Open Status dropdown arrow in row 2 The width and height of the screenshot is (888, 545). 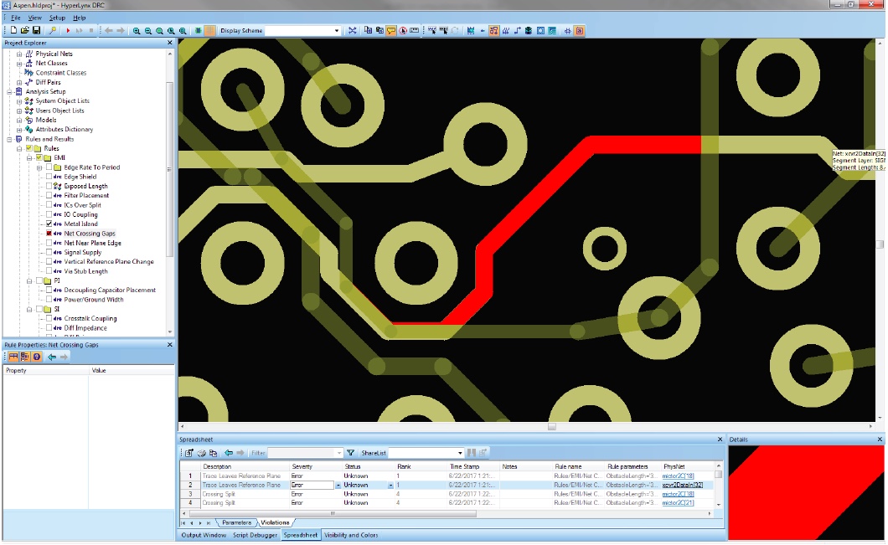point(390,485)
